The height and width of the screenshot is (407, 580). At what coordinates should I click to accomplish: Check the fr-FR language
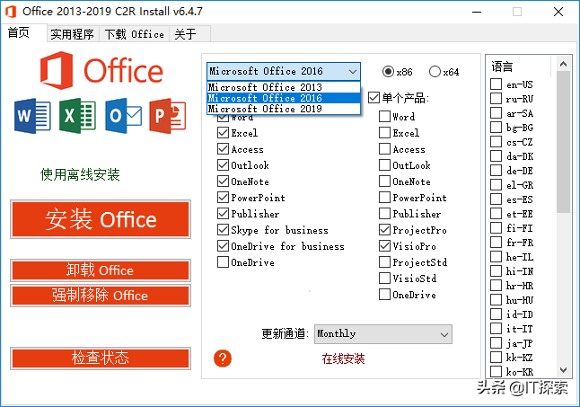click(496, 243)
